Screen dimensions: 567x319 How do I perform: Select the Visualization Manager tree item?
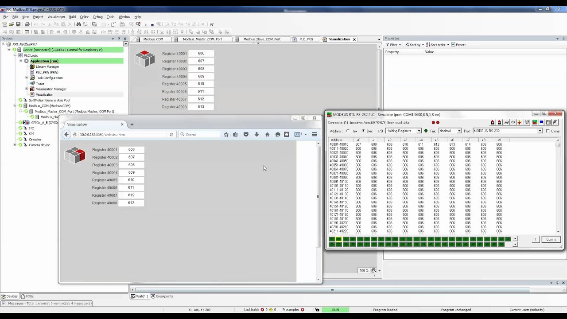coord(51,89)
